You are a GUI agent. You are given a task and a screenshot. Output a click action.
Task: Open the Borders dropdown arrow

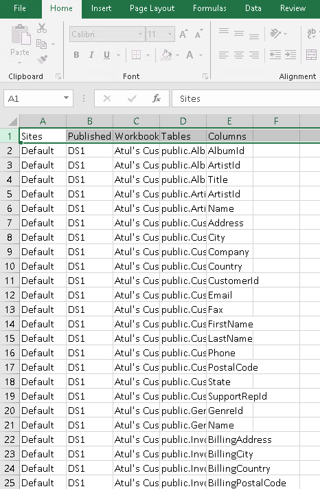[148, 56]
